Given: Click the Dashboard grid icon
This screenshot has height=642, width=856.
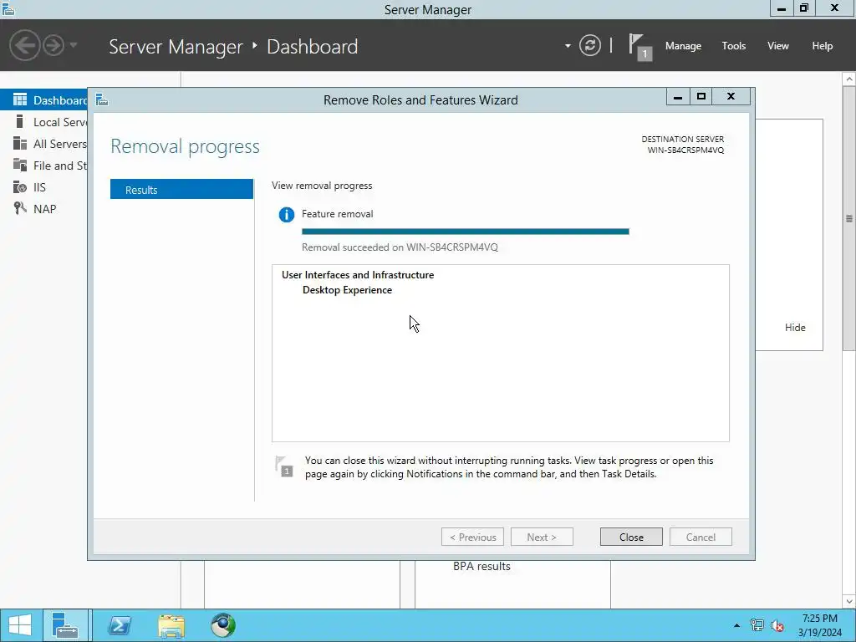Looking at the screenshot, I should pyautogui.click(x=20, y=99).
